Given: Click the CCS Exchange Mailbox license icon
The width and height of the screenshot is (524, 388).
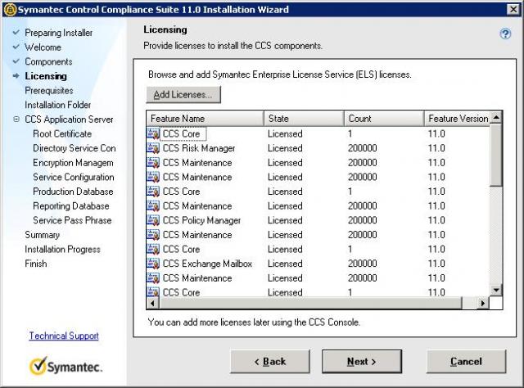Looking at the screenshot, I should 153,264.
